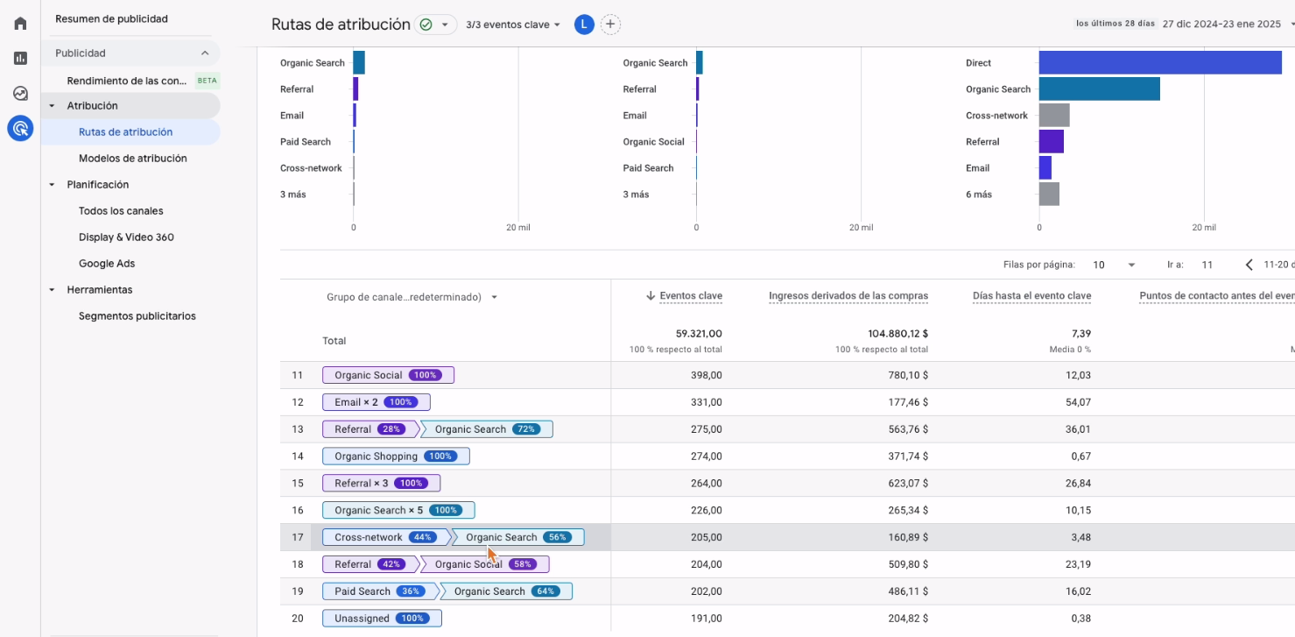Screen dimensions: 1295x637
Task: Click the blue L segment avatar
Action: 584,25
